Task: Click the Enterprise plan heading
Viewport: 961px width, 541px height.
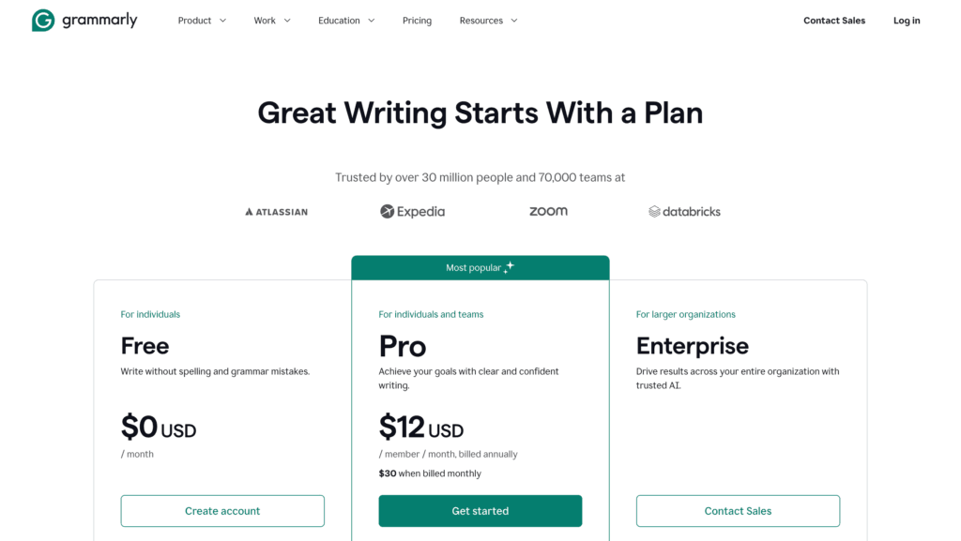Action: click(x=692, y=346)
